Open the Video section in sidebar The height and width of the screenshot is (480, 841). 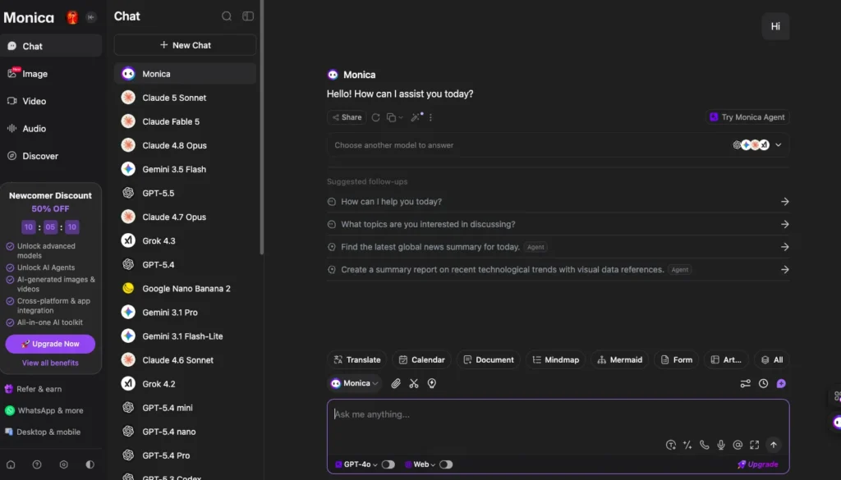click(51, 101)
